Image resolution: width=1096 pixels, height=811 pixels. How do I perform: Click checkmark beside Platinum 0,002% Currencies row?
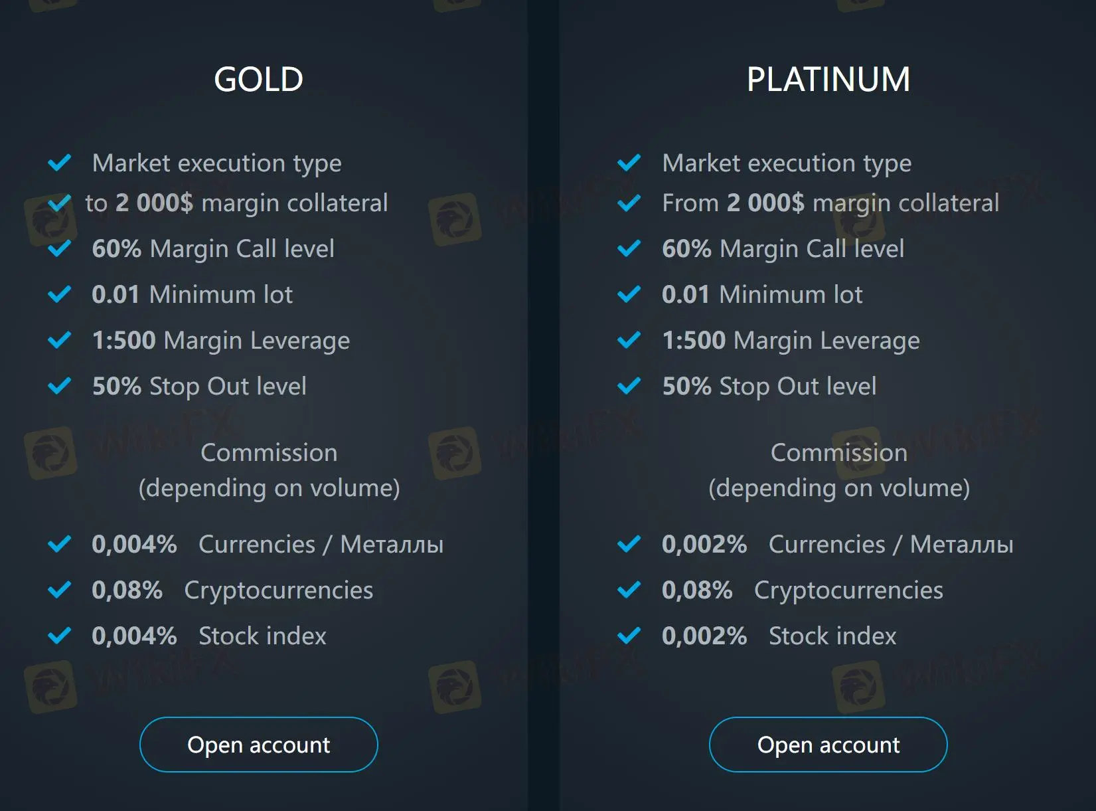(629, 544)
